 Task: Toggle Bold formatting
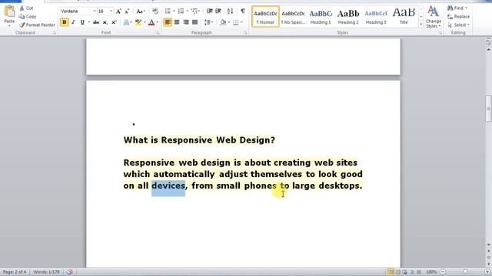pos(65,22)
